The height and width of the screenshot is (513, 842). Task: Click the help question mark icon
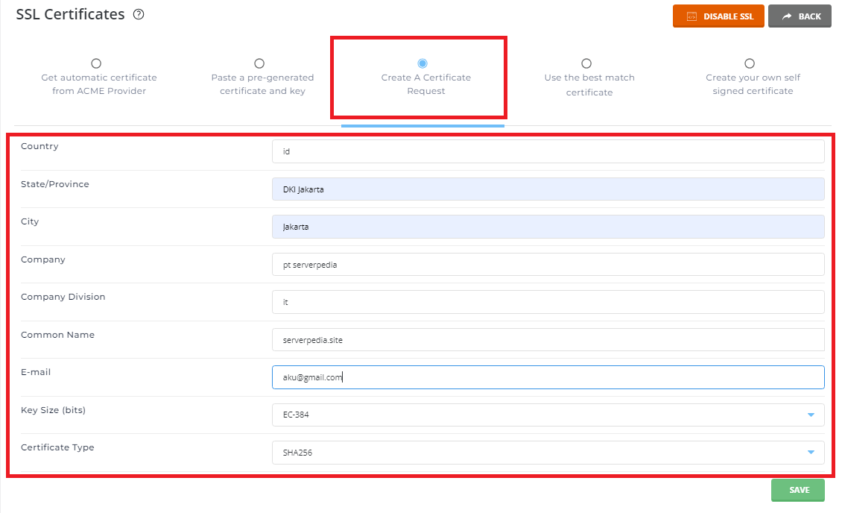click(x=139, y=15)
